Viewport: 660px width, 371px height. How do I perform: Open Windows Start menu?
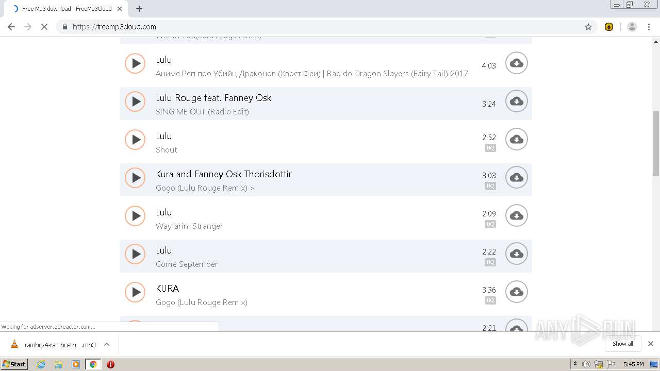coord(14,364)
